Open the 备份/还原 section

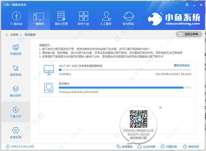pos(61,19)
